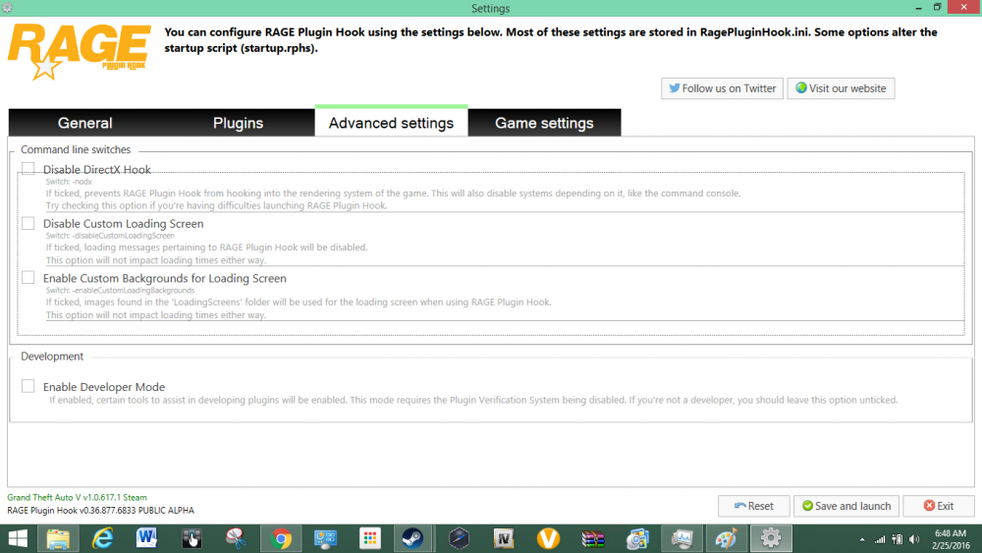Open the touch hand icon in taskbar
The height and width of the screenshot is (553, 982).
(191, 538)
